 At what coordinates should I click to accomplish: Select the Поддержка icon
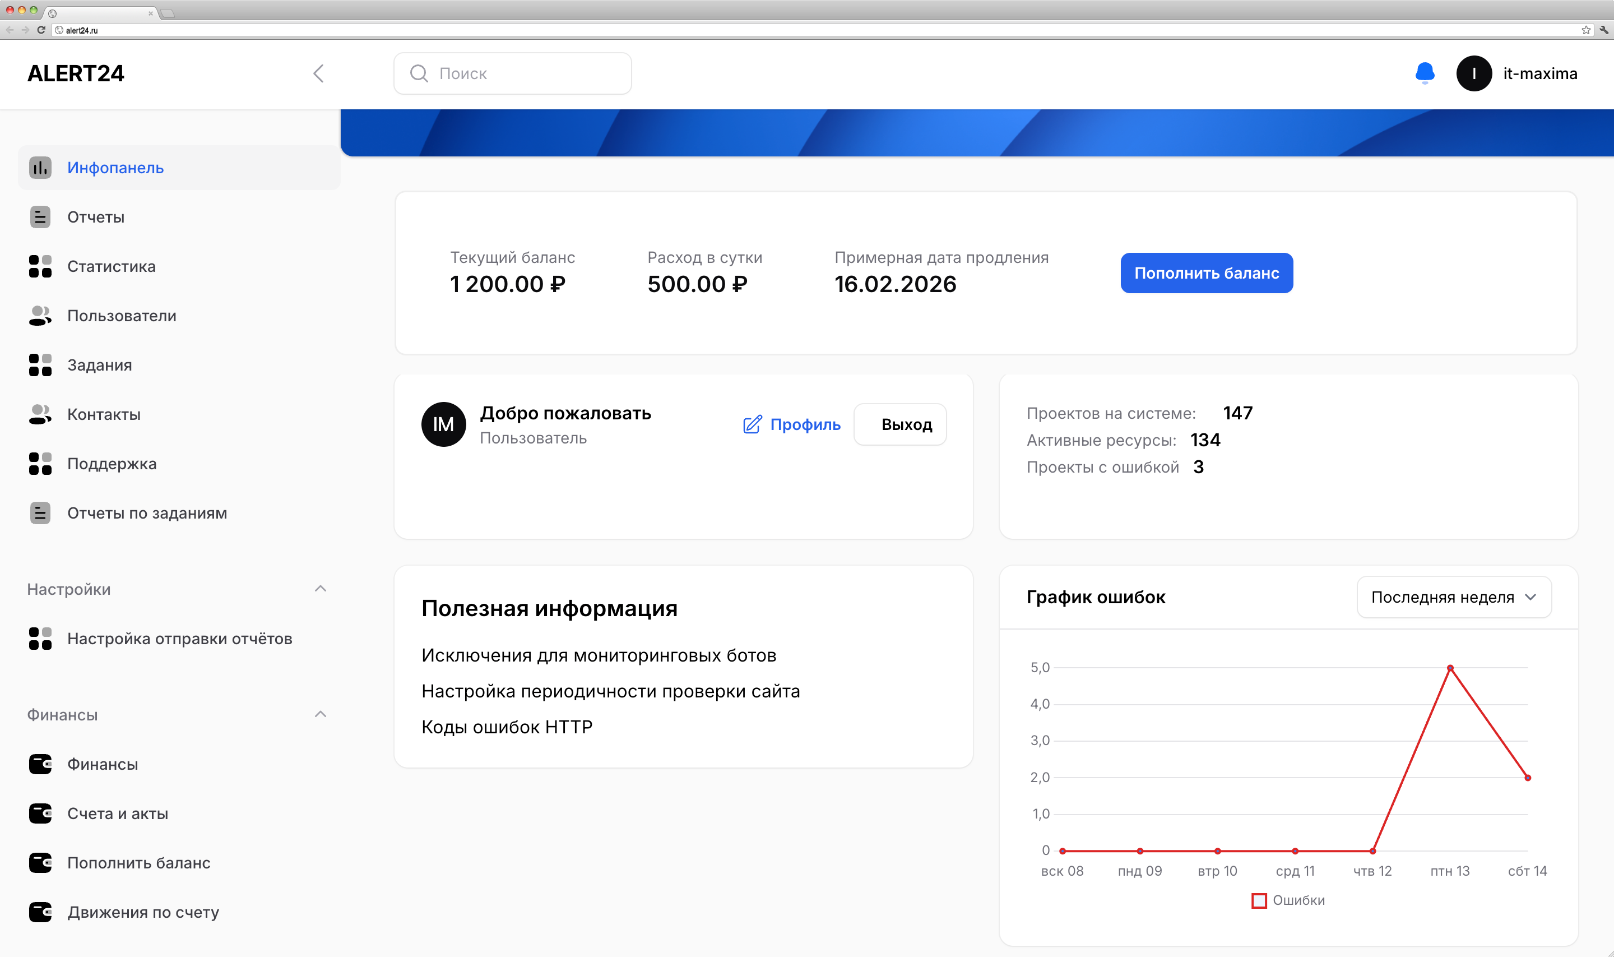pos(40,464)
